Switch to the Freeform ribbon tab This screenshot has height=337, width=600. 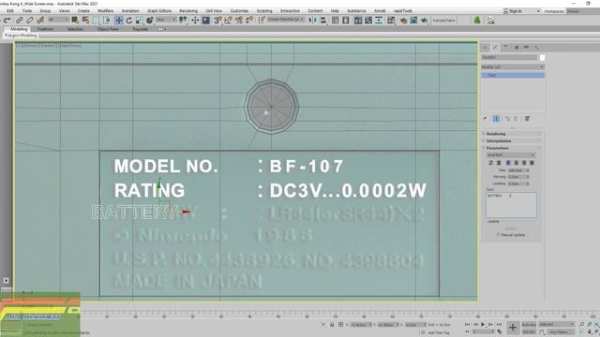(x=45, y=29)
